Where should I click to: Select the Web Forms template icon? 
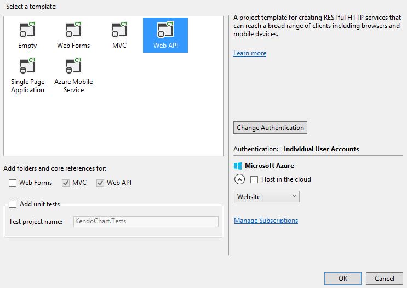tap(73, 30)
